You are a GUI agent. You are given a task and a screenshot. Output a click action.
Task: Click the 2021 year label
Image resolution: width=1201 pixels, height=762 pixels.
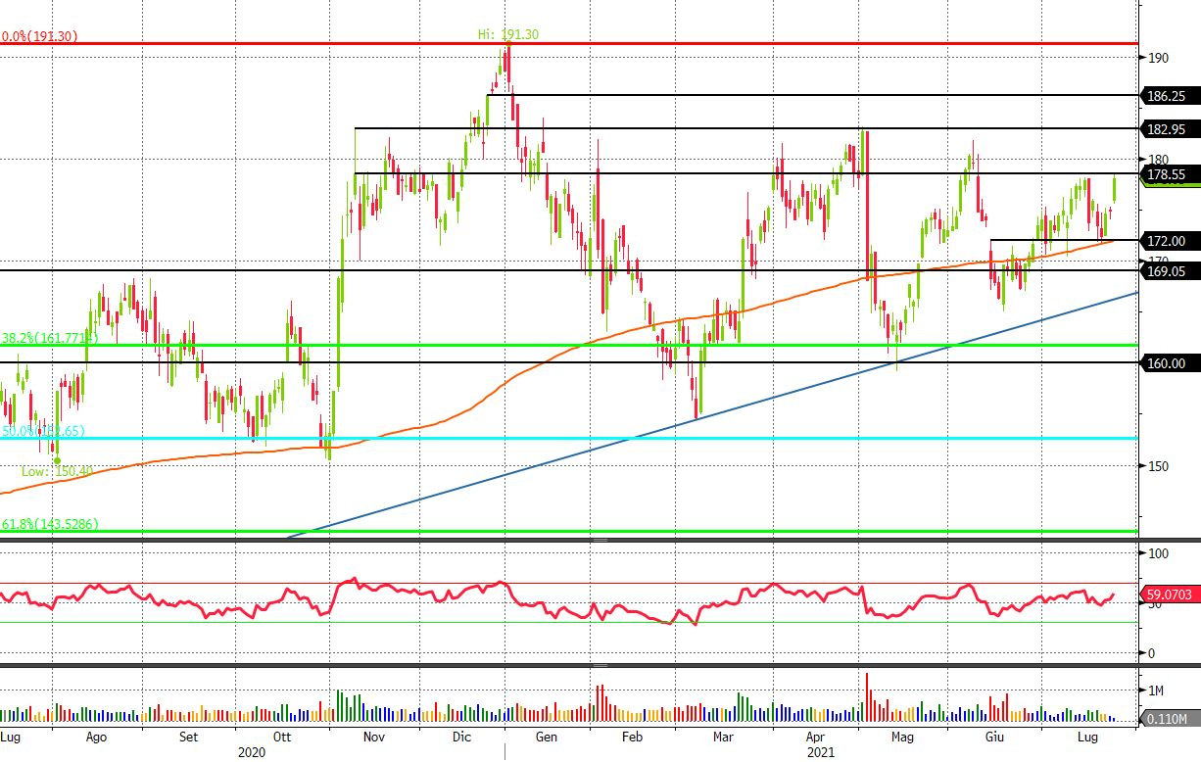pyautogui.click(x=819, y=752)
